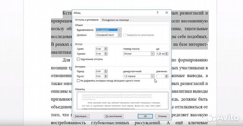
Task: Switch to the Положение на странице tab
Action: (x=115, y=20)
